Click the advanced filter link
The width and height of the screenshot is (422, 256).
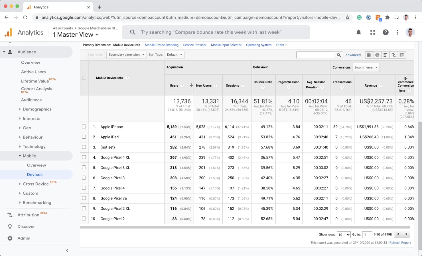(353, 55)
